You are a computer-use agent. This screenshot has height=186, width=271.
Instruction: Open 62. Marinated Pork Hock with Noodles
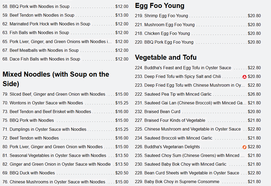pyautogui.click(x=65, y=24)
